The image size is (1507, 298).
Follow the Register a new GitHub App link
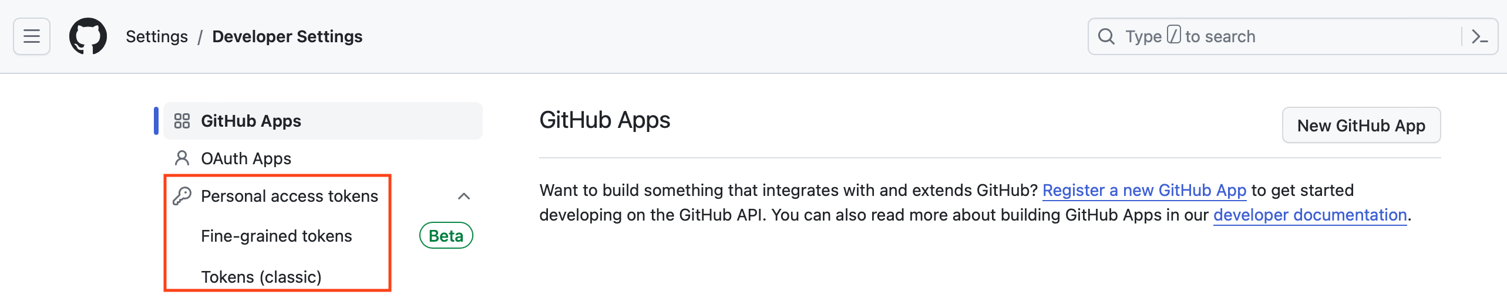(1144, 190)
